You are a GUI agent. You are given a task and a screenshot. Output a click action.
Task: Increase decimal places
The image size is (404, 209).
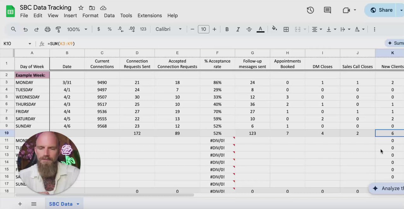click(x=132, y=29)
